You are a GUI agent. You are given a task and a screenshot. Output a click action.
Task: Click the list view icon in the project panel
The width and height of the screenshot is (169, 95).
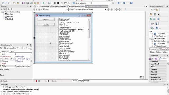click(152, 24)
